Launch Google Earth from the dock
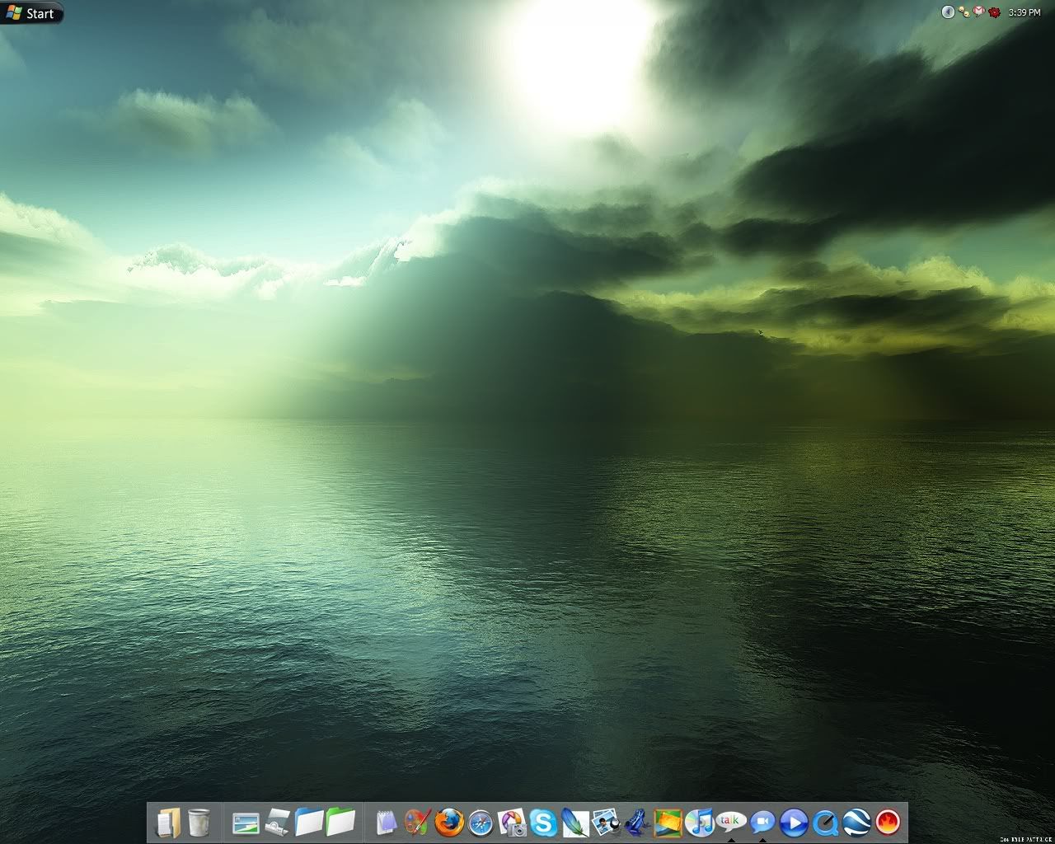This screenshot has height=844, width=1055. click(x=856, y=823)
